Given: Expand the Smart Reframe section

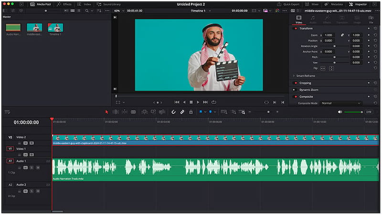Looking at the screenshot, I should 294,75.
